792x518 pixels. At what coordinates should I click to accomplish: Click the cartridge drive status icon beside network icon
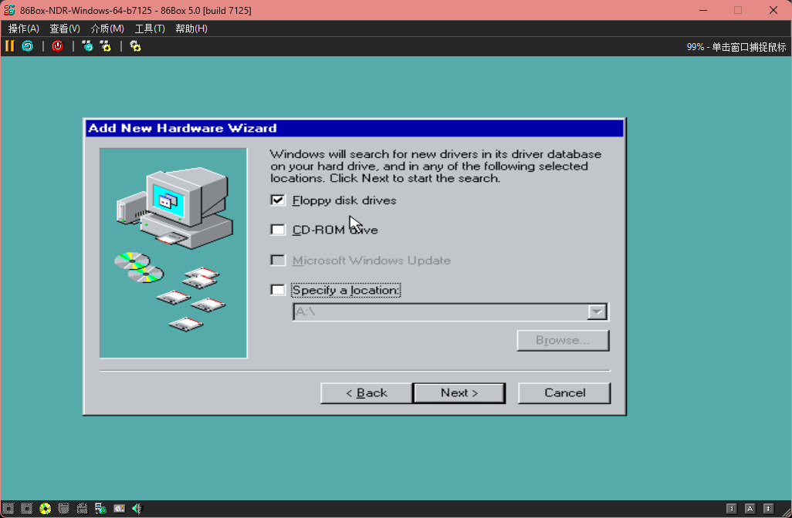click(82, 509)
